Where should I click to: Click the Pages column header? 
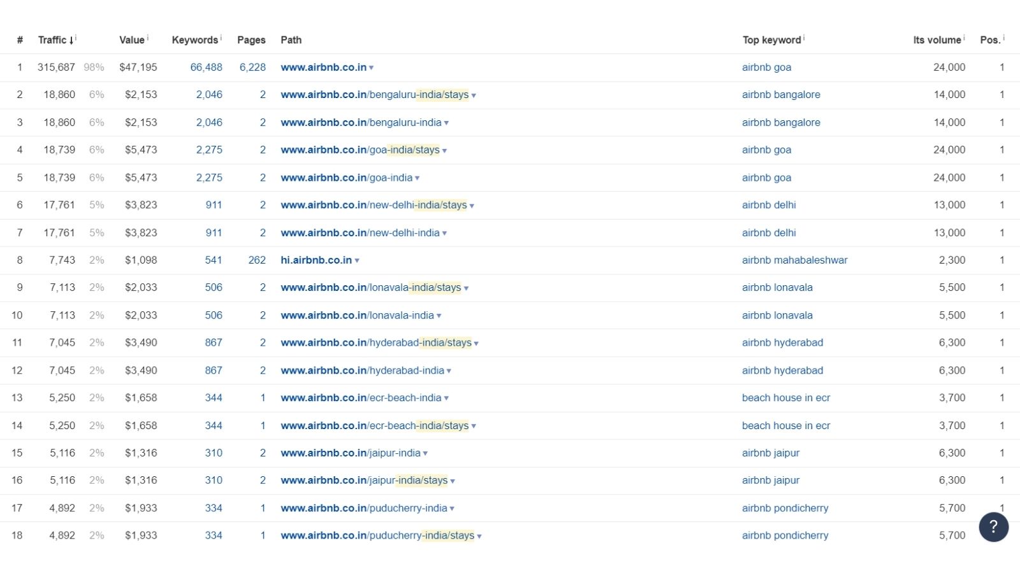click(251, 40)
